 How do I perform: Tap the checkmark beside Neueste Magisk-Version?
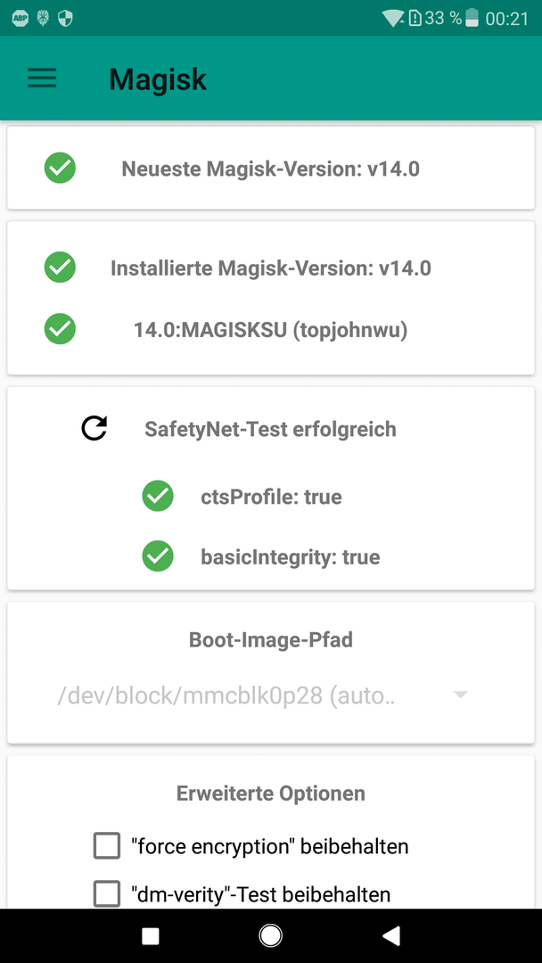(60, 169)
